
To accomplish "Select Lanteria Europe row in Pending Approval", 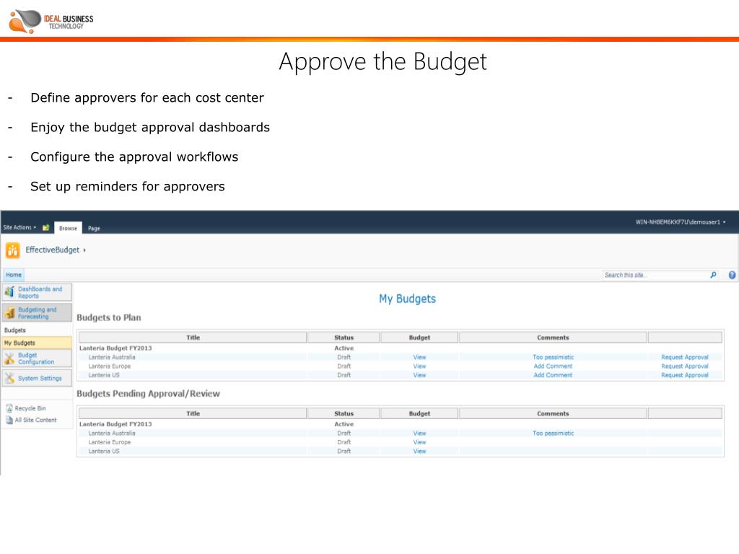I will pos(400,442).
